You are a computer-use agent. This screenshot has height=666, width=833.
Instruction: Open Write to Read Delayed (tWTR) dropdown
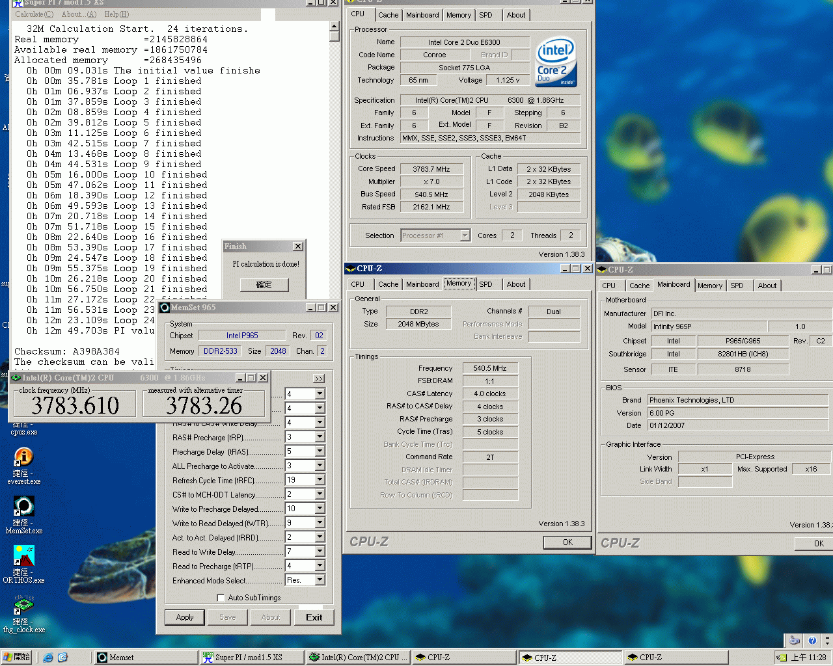click(x=320, y=523)
